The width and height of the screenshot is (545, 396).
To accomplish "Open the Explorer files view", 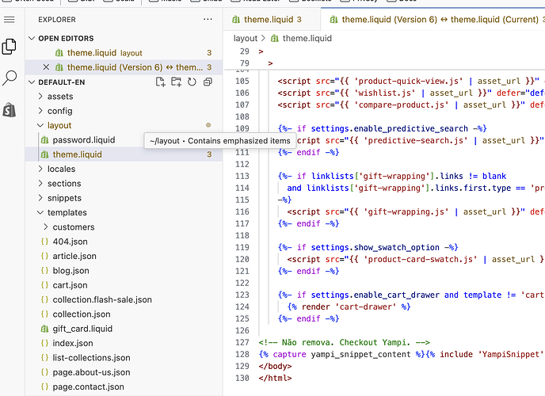I will [x=10, y=47].
